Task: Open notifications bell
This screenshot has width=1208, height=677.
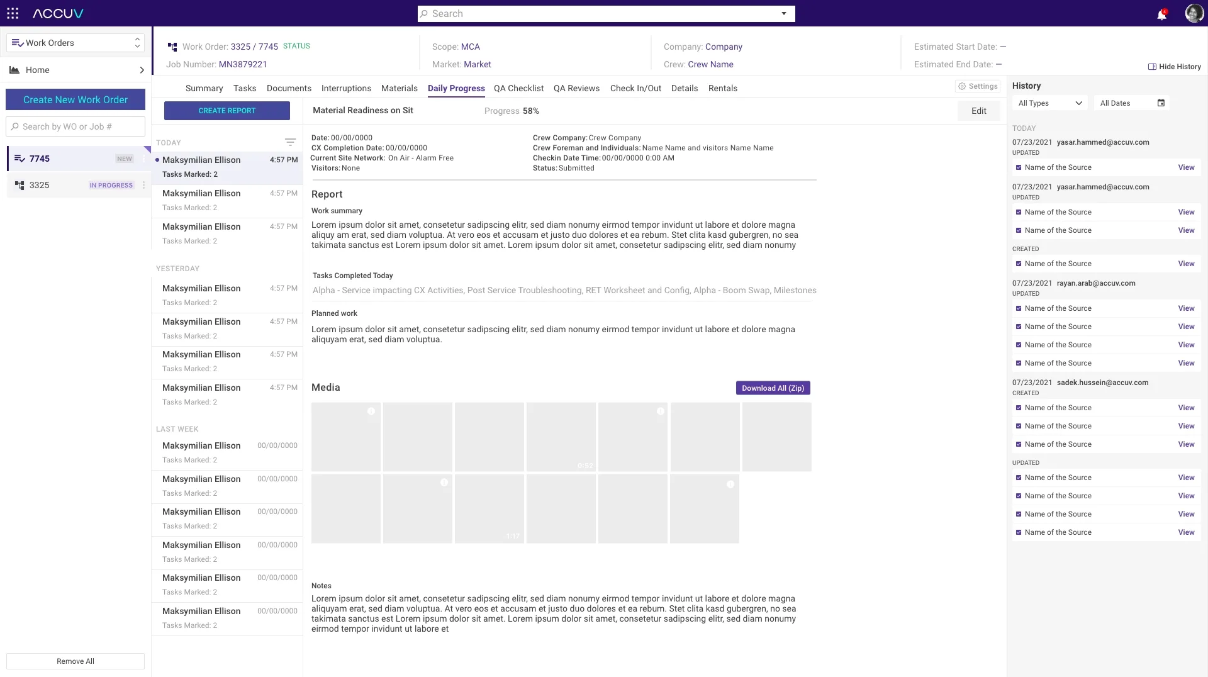Action: [x=1161, y=14]
